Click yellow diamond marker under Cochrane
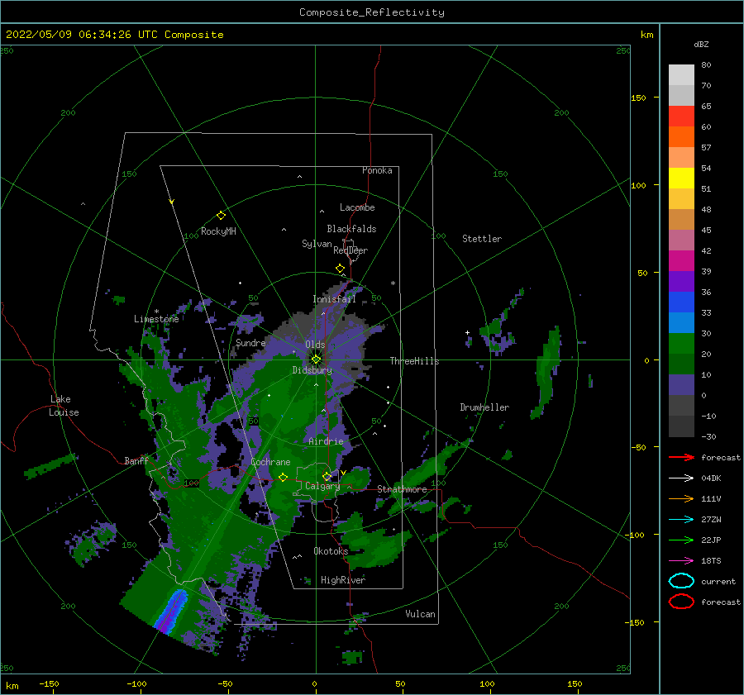The height and width of the screenshot is (695, 744). coord(284,477)
